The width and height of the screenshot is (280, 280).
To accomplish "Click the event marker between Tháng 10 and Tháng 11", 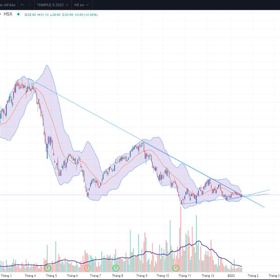I will point(176,268).
